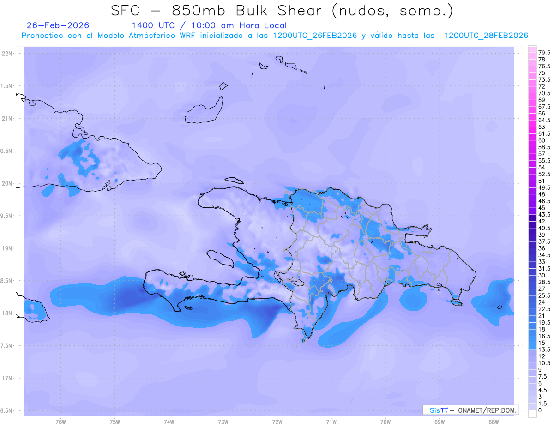Click the '68W' longitude label
Viewport: 554px width, 428px height.
coord(494,422)
